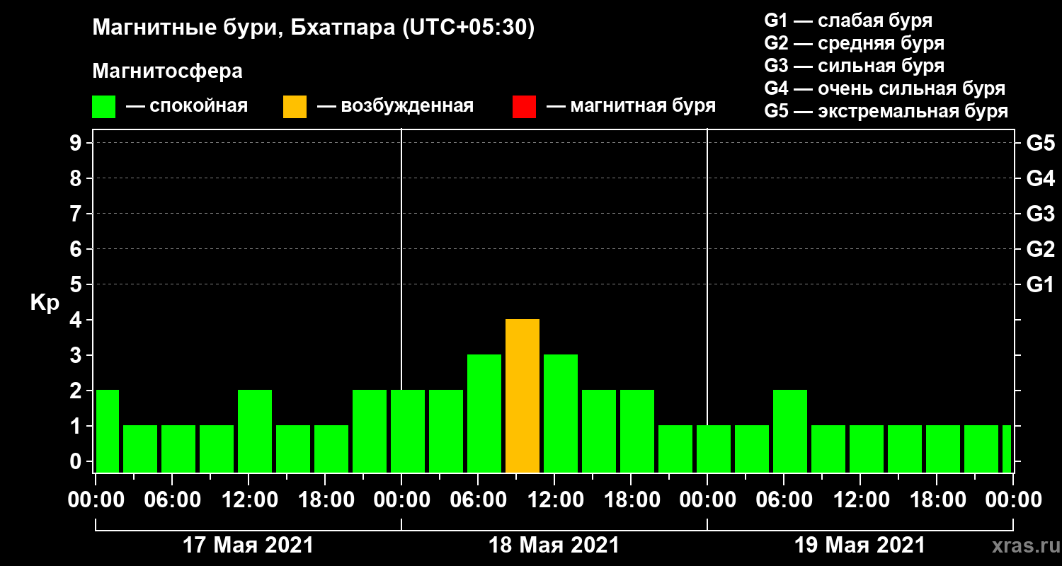Select the orange Kp 4 bar on 18 May
This screenshot has width=1062, height=566.
pos(523,395)
